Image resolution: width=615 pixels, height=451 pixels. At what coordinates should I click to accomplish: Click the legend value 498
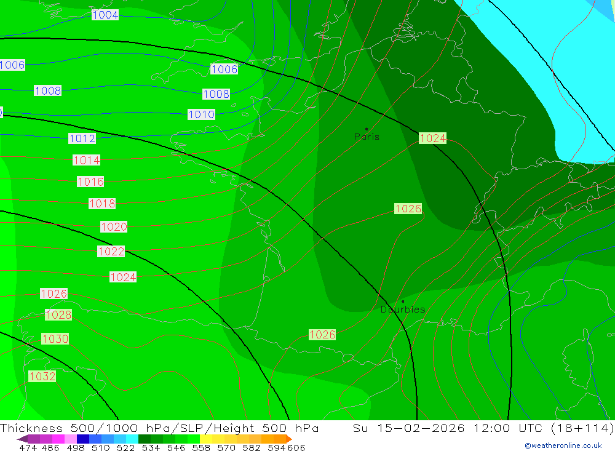coord(75,447)
